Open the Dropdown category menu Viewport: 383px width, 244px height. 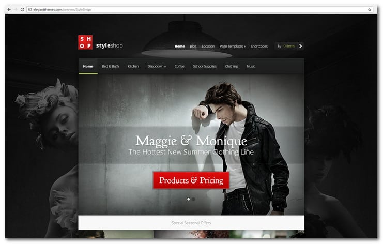click(x=157, y=66)
